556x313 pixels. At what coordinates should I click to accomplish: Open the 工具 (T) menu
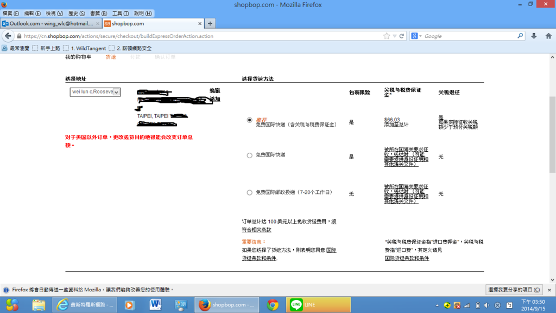(x=121, y=14)
